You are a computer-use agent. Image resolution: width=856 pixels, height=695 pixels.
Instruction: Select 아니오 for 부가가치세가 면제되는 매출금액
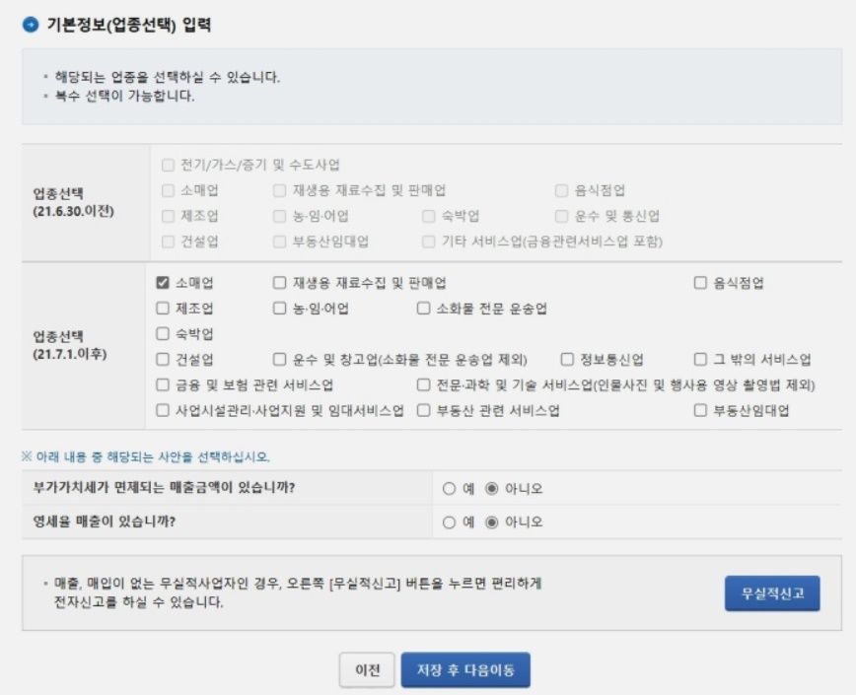pos(492,489)
